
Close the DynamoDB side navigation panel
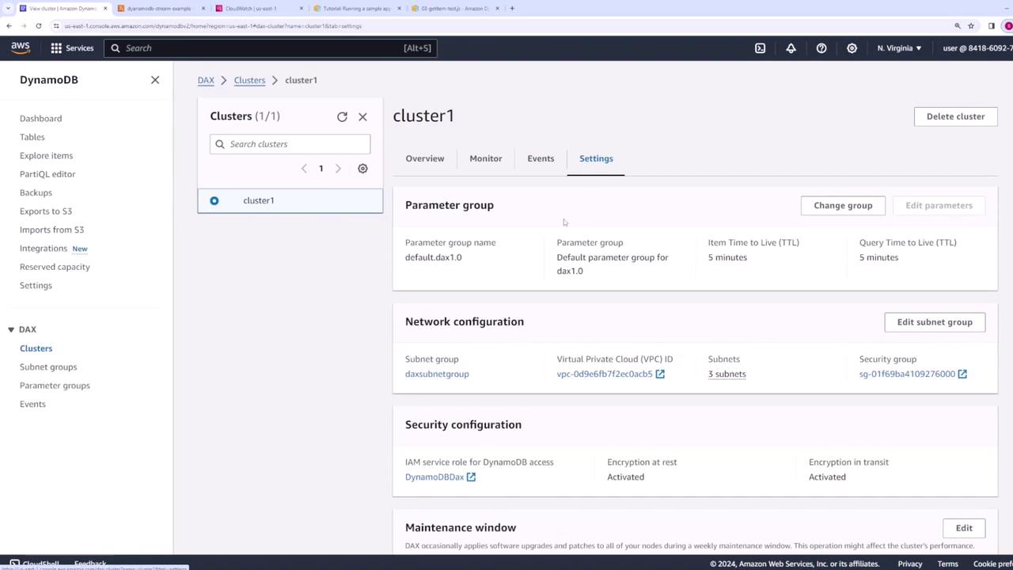point(155,80)
